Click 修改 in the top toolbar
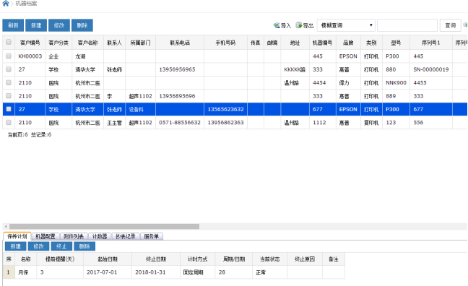The image size is (468, 286). (x=59, y=25)
